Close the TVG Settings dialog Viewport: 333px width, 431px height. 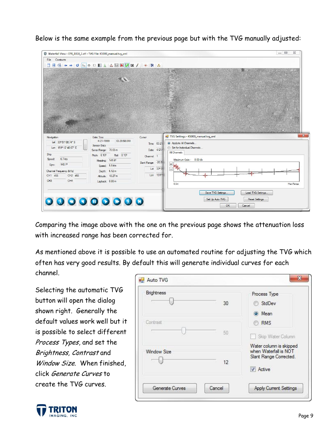303,135
